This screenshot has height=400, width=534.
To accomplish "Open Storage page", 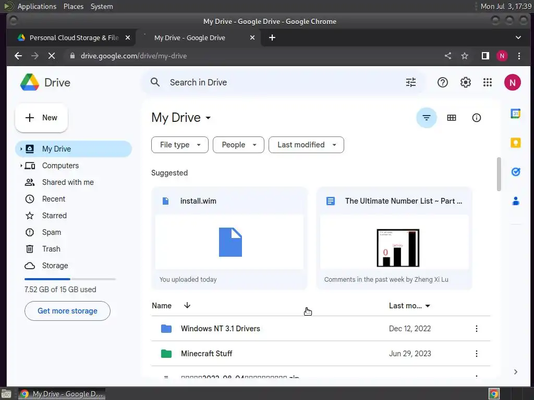I will coord(55,266).
